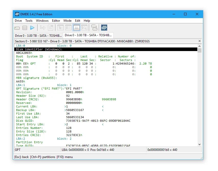
Task: Open the Tools menu
Action: coord(29,21)
